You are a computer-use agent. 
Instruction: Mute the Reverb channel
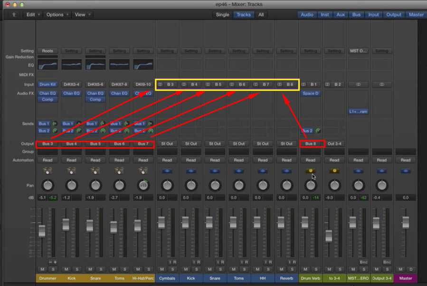click(281, 269)
